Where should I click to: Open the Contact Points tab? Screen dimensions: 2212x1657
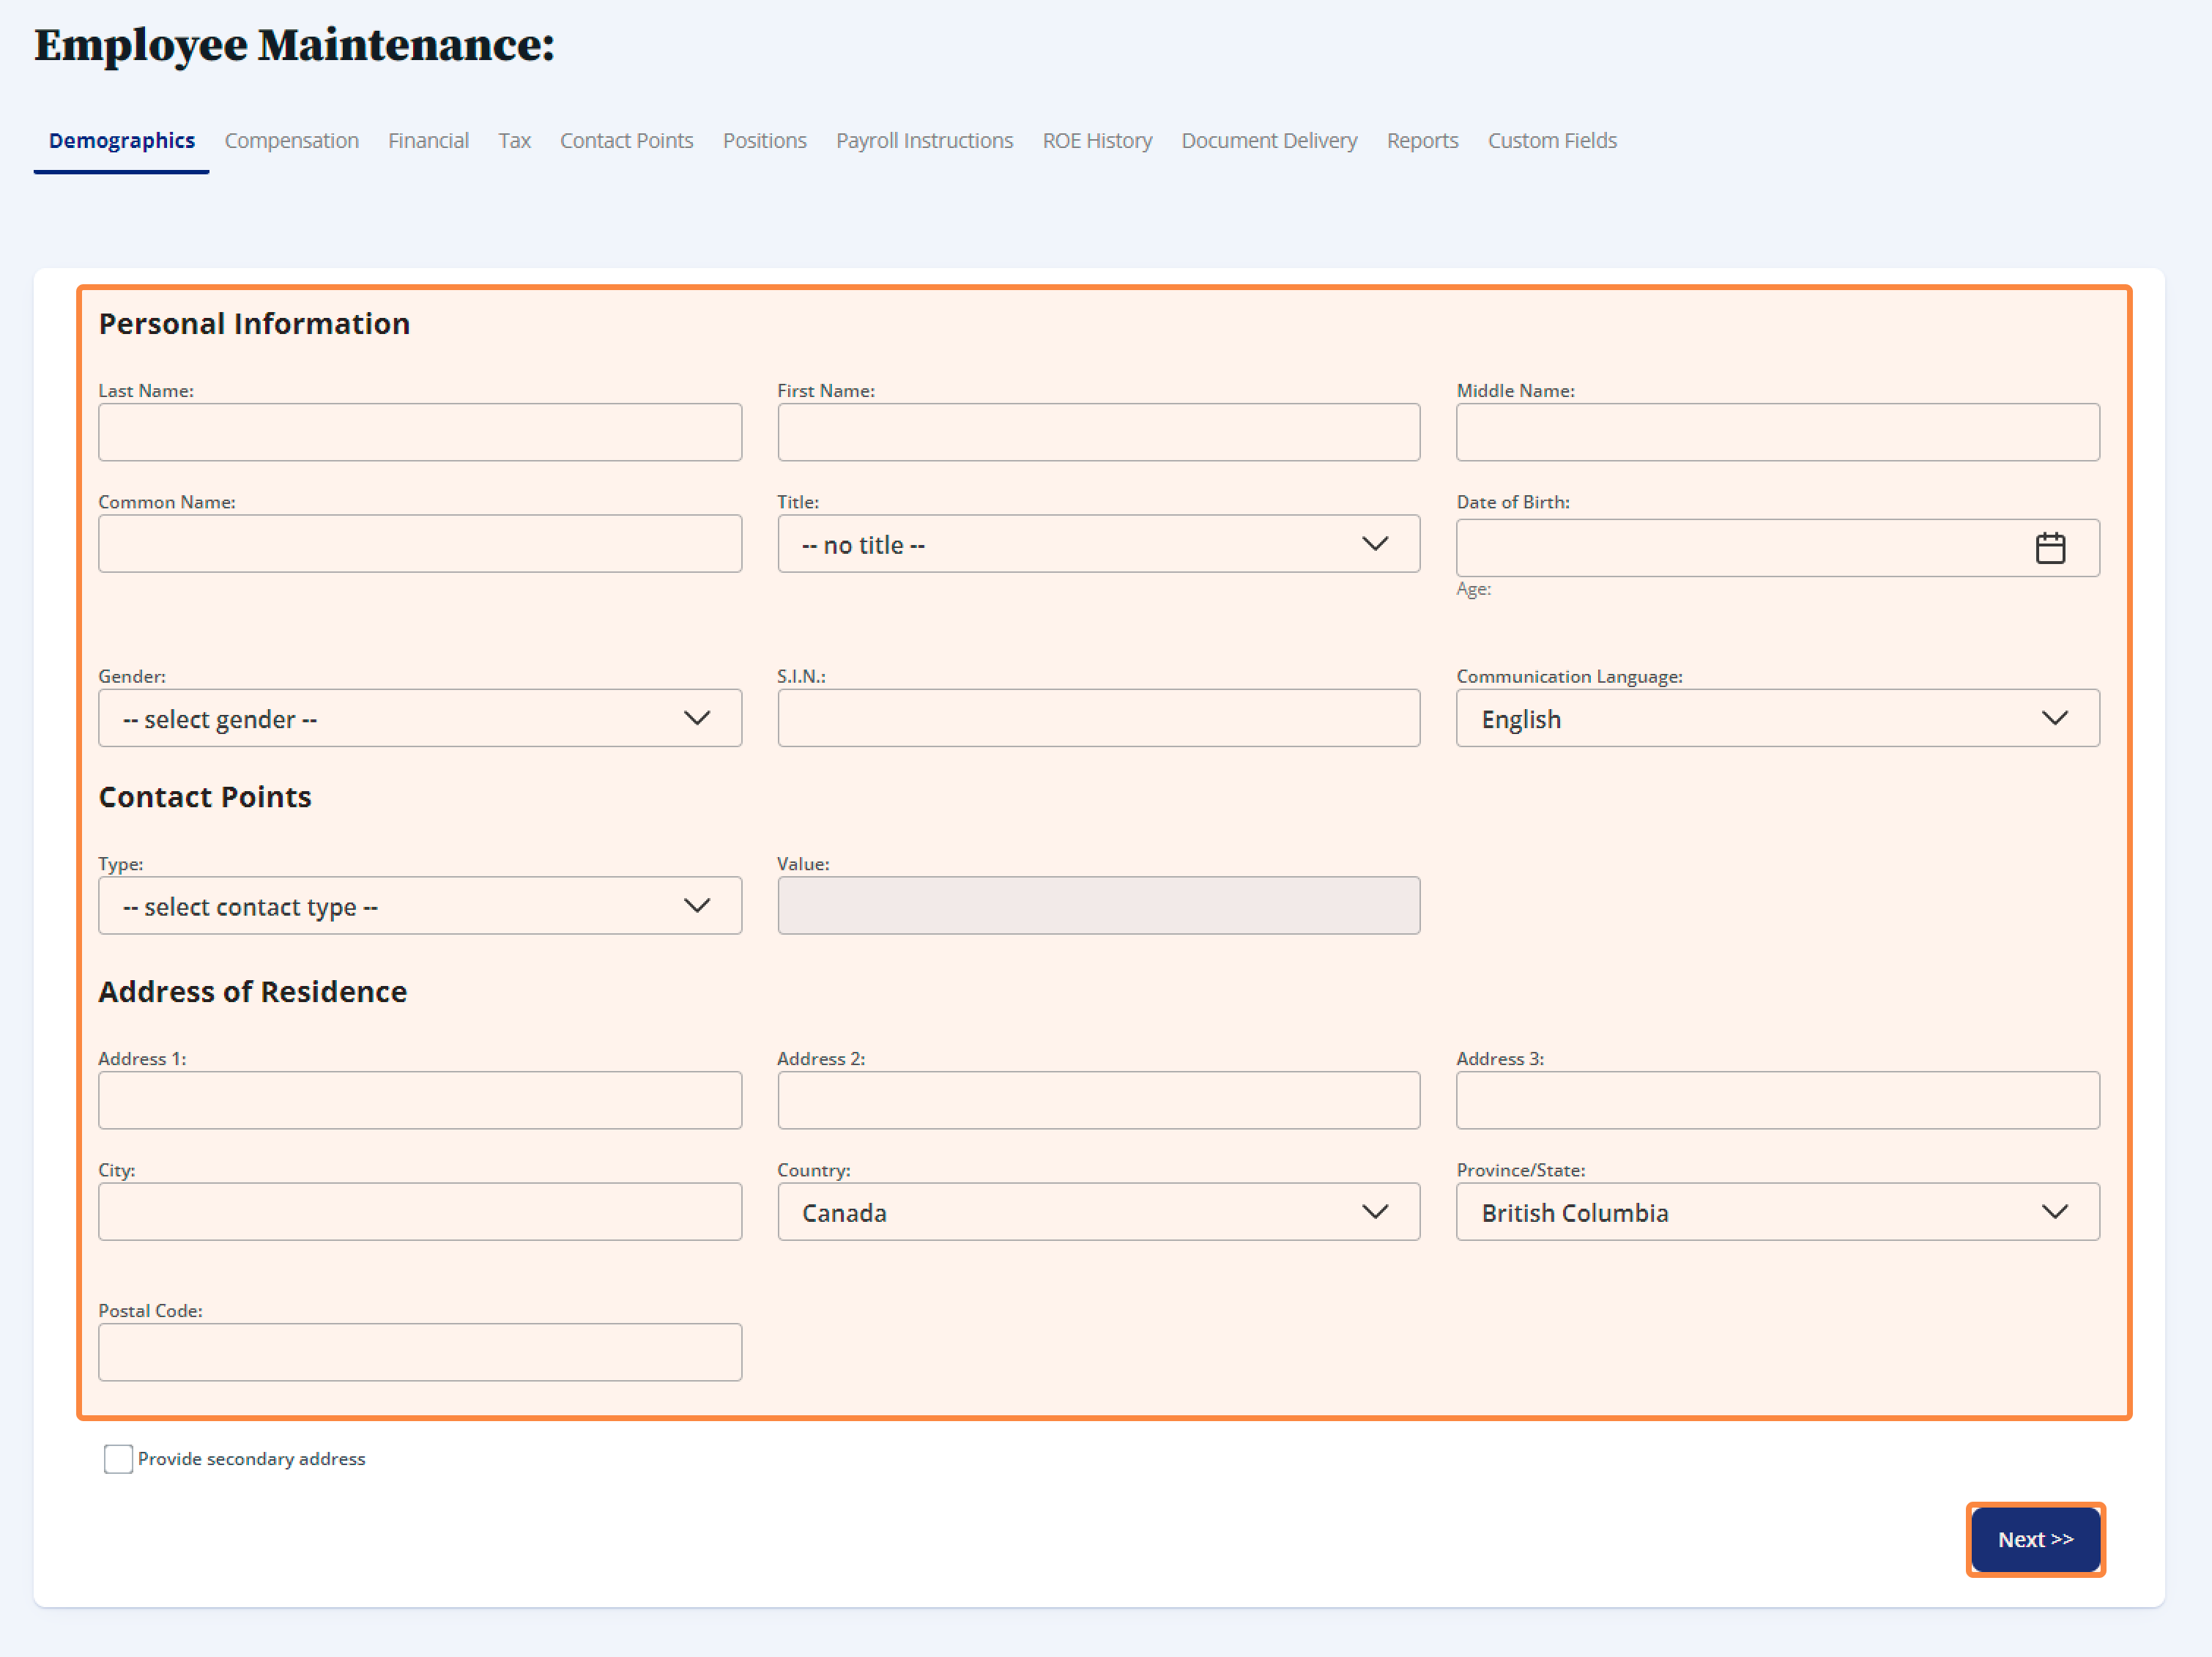[626, 141]
